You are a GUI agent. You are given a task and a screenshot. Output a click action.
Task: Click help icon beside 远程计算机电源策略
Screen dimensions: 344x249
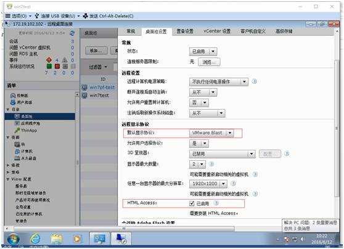254,81
